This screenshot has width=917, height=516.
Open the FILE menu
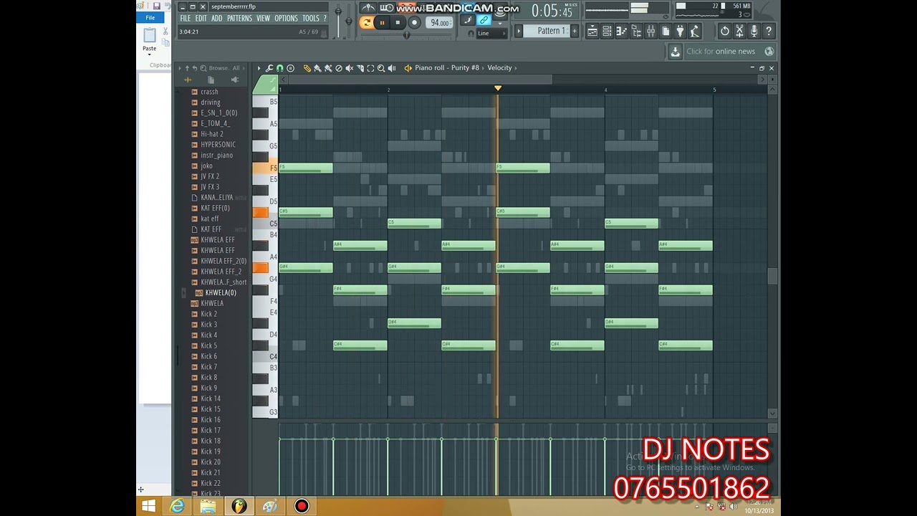[x=186, y=19]
